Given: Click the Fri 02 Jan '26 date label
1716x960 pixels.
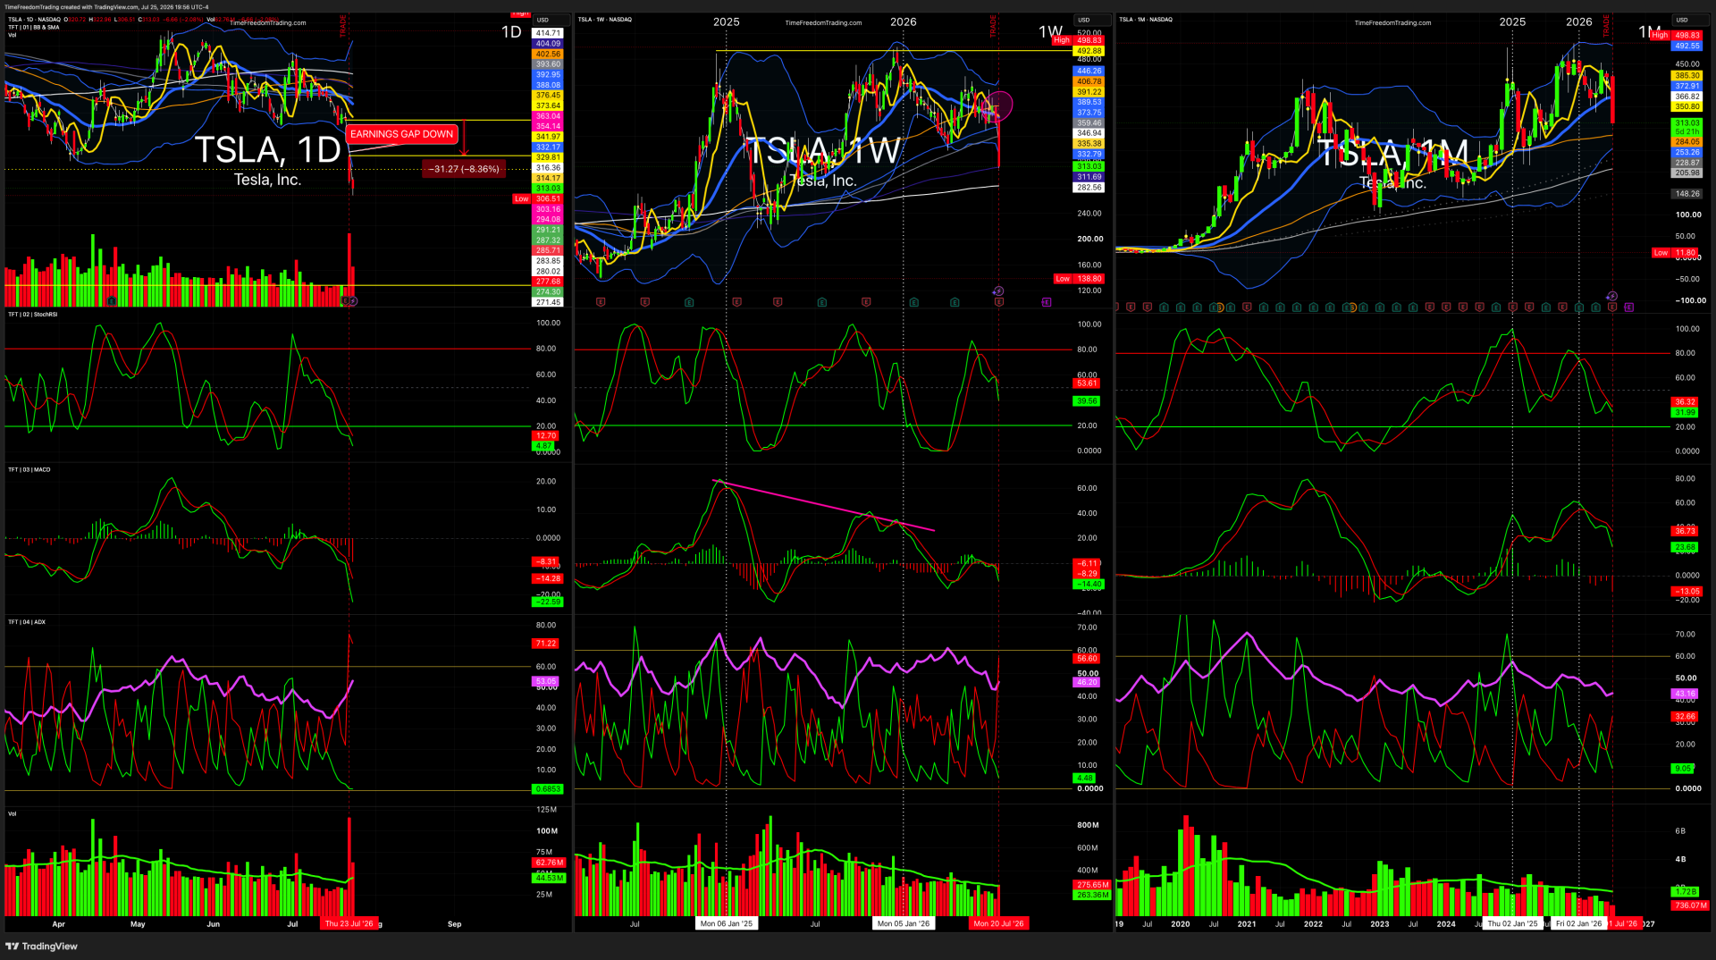Looking at the screenshot, I should click(x=1579, y=924).
